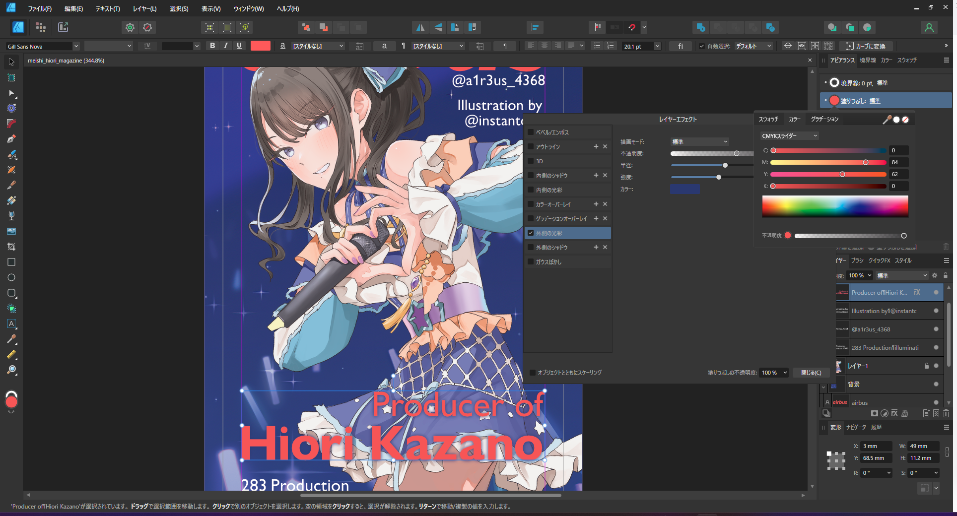
Task: Enable the アウトライン outline effect checkbox
Action: [x=531, y=147]
